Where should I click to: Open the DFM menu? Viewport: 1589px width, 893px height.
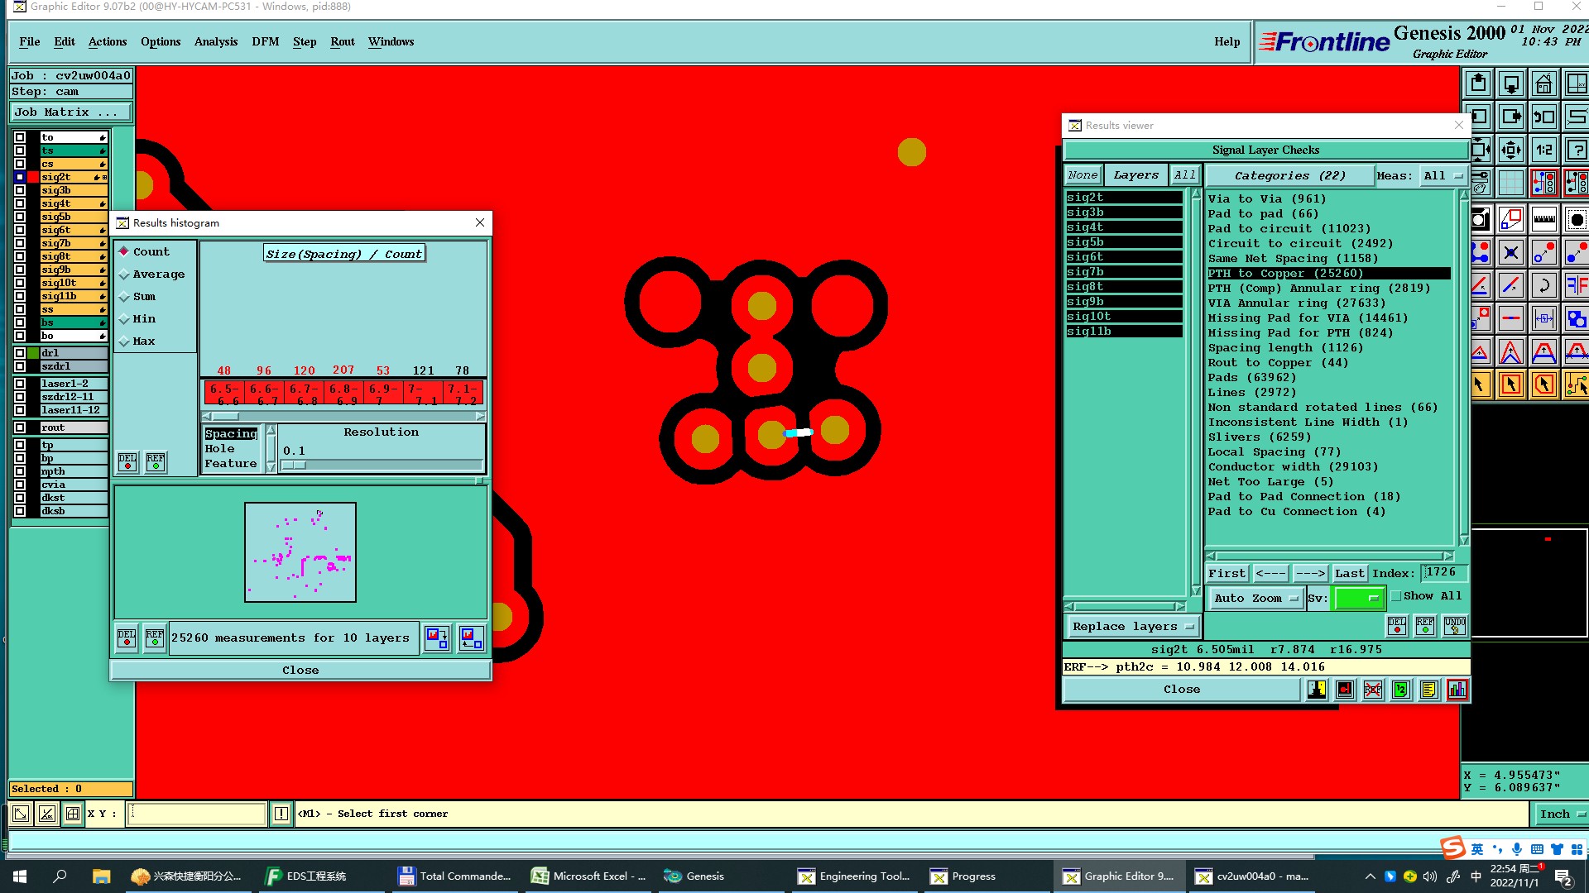point(265,41)
